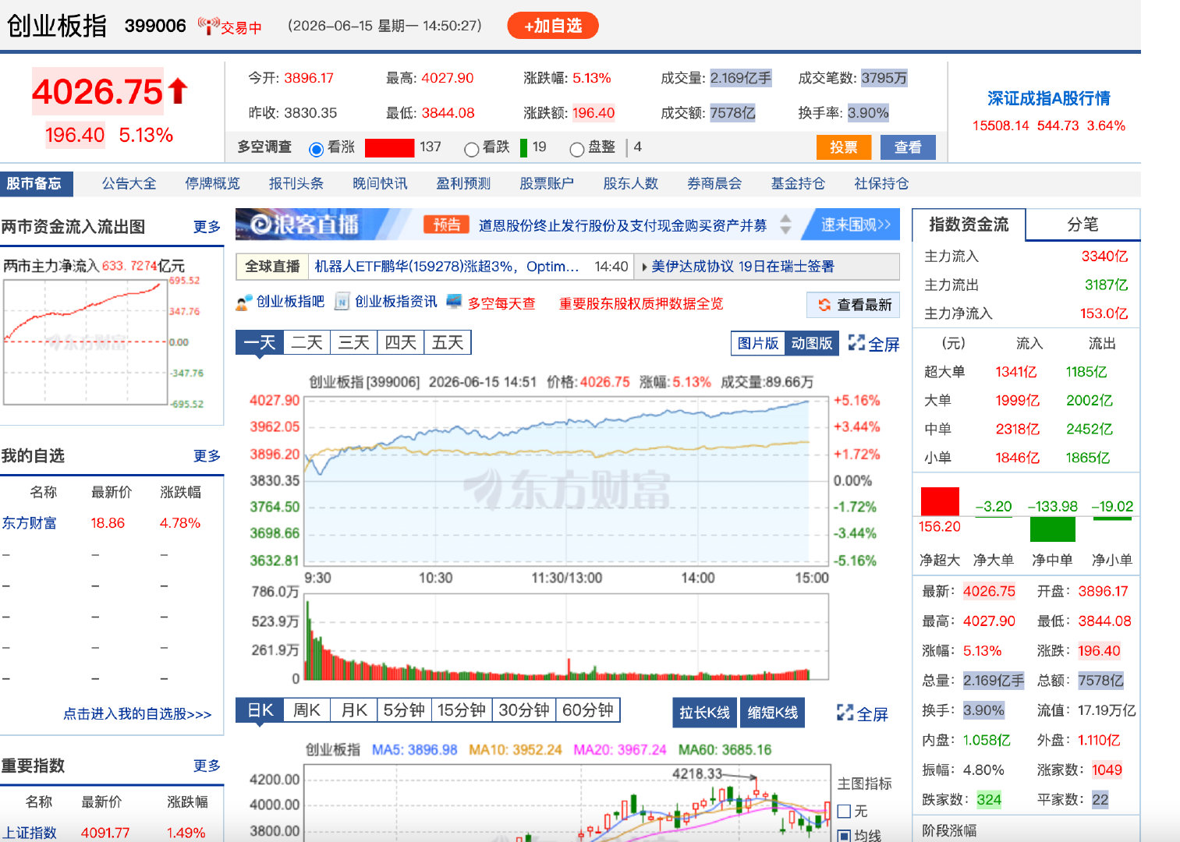
Task: Switch chart to 动图版 mode
Action: 811,343
